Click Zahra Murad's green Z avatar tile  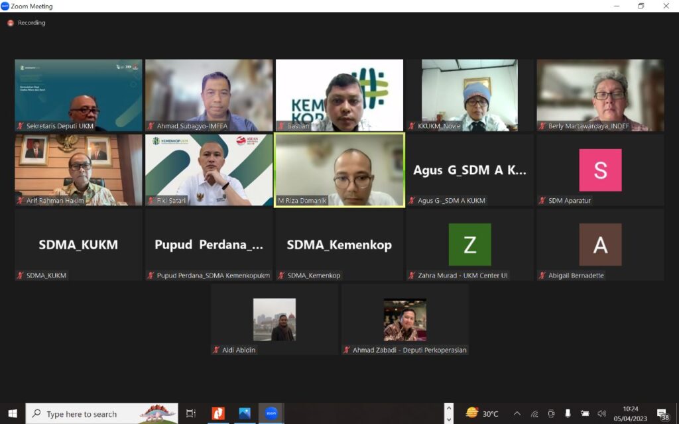point(469,244)
